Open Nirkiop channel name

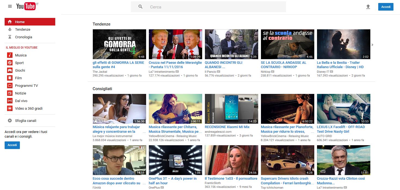[266, 72]
